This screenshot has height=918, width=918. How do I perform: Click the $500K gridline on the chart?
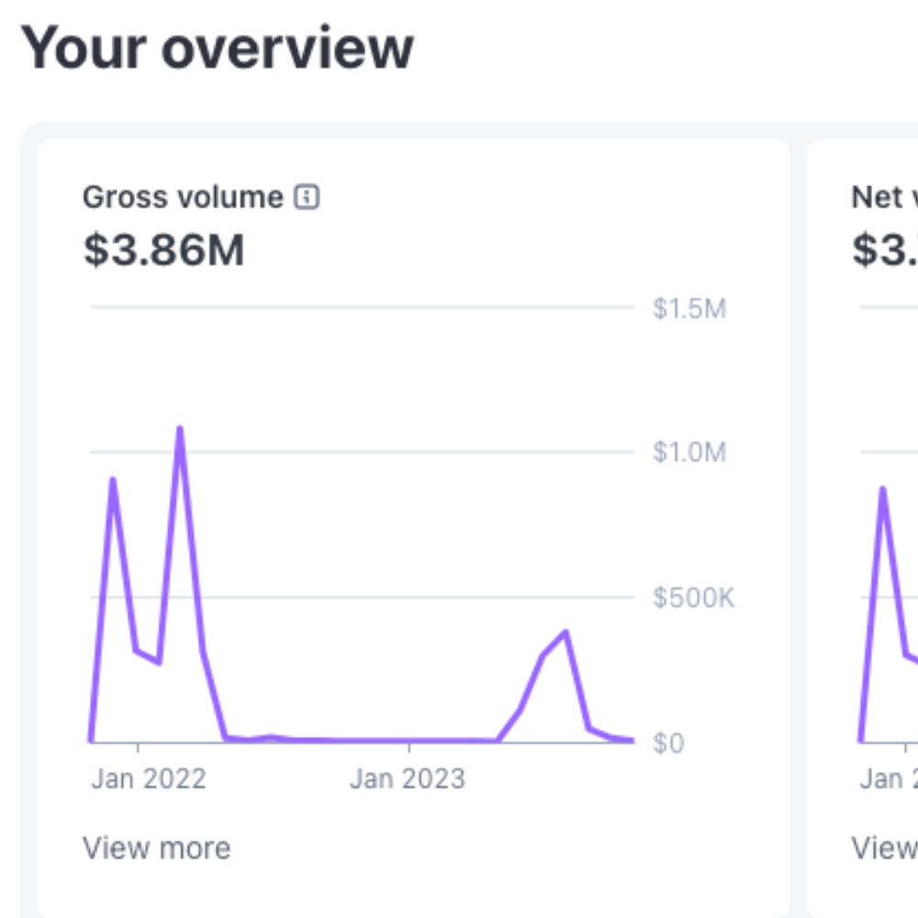pos(367,597)
